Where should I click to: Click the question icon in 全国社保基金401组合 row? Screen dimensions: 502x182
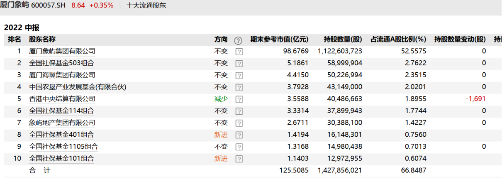pos(239,135)
